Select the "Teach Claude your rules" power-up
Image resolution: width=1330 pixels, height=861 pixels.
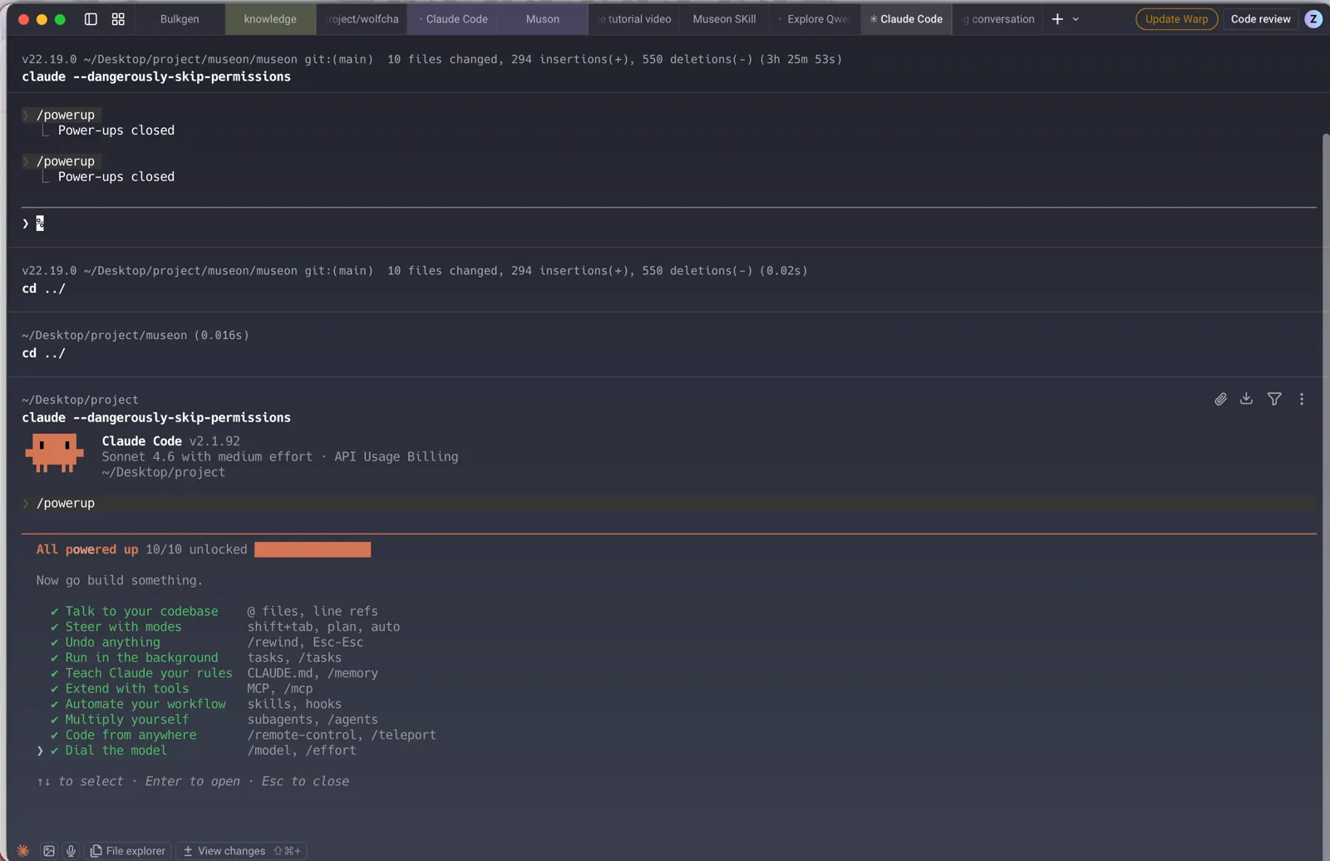tap(149, 674)
